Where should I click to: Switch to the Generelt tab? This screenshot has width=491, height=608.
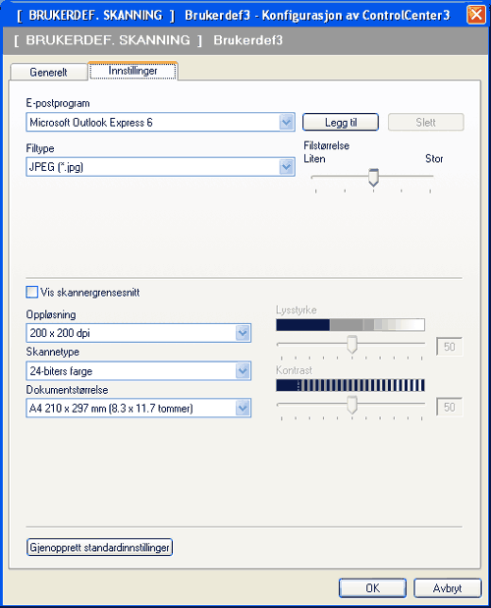(x=48, y=72)
